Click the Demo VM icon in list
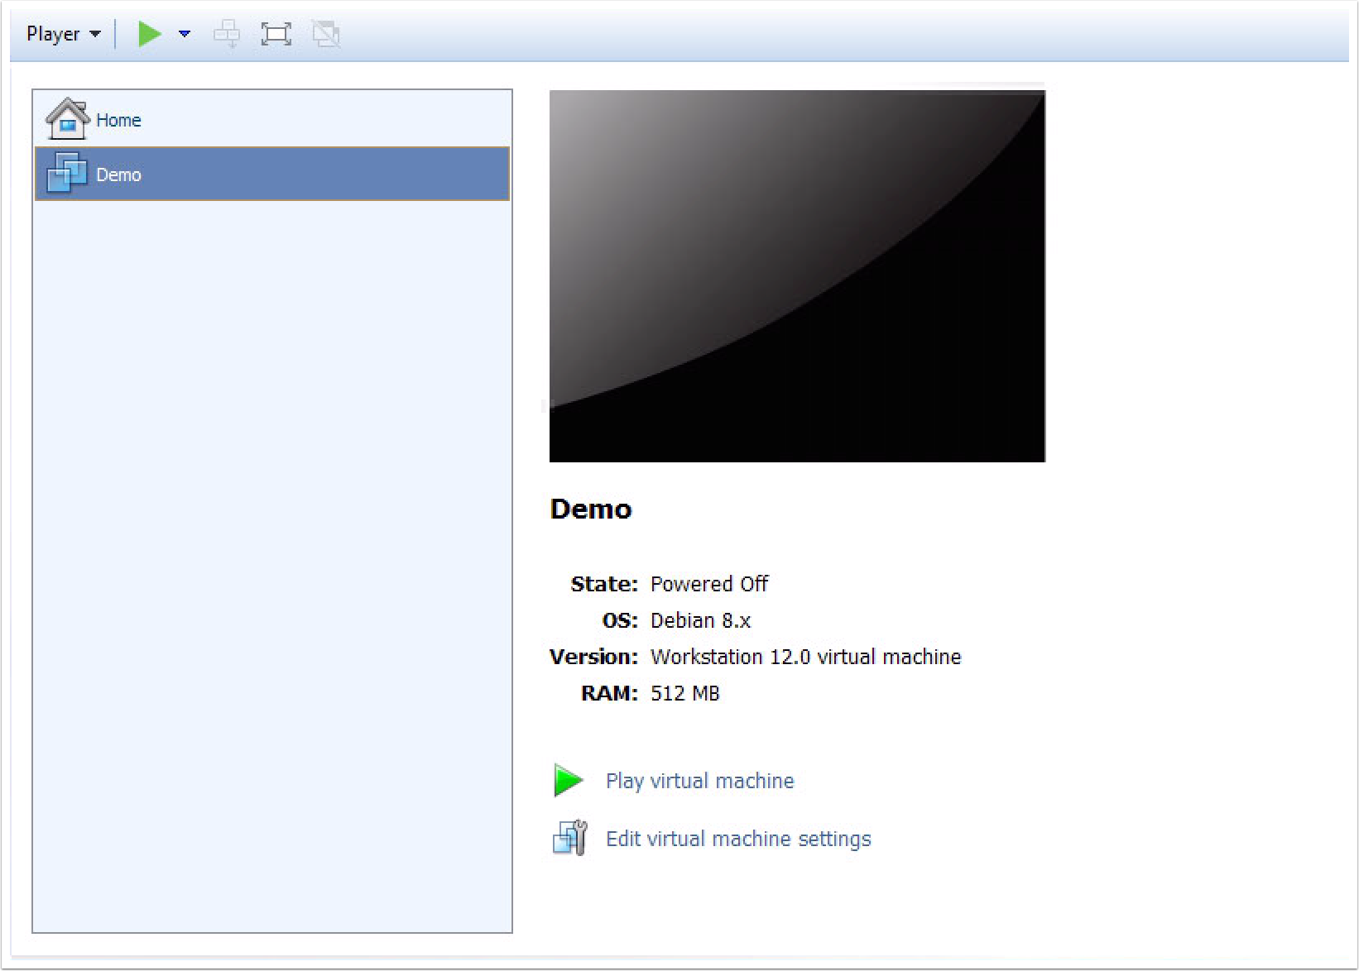This screenshot has height=971, width=1359. [67, 173]
